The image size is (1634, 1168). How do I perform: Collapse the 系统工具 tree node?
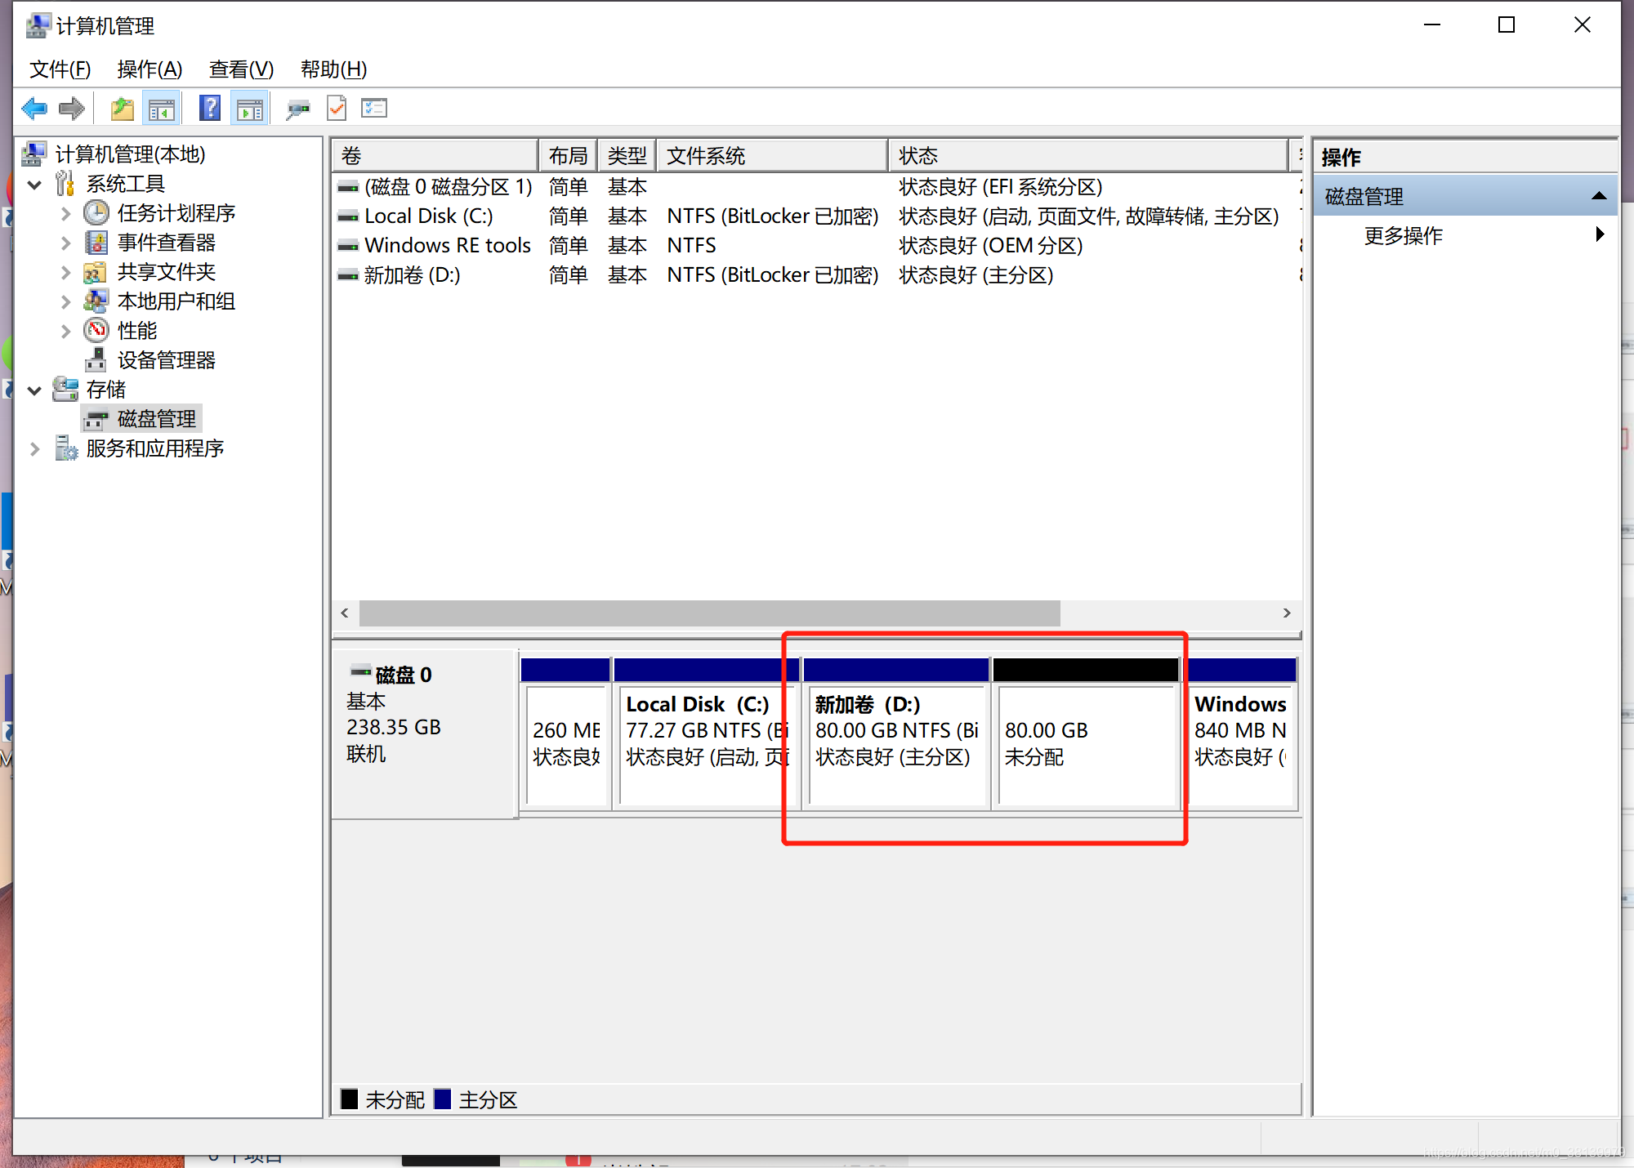[x=35, y=185]
